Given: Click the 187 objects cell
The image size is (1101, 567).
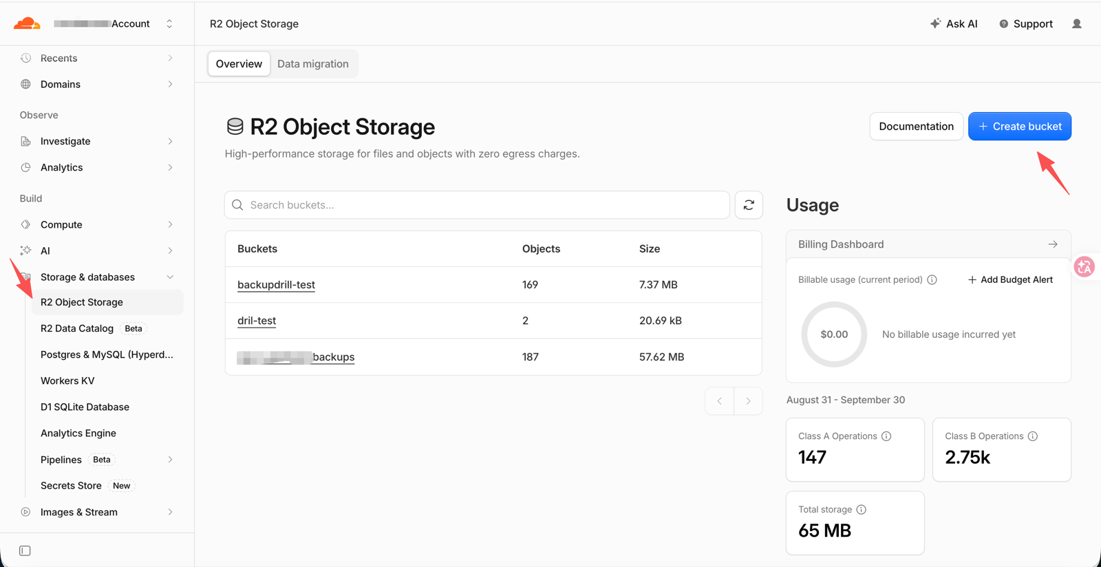Looking at the screenshot, I should 530,357.
